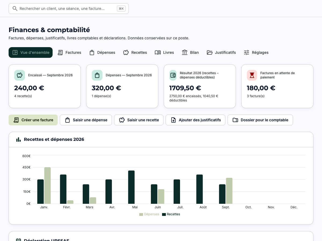The height and width of the screenshot is (241, 322).
Task: Click the 320,00 € amount
Action: click(x=106, y=88)
